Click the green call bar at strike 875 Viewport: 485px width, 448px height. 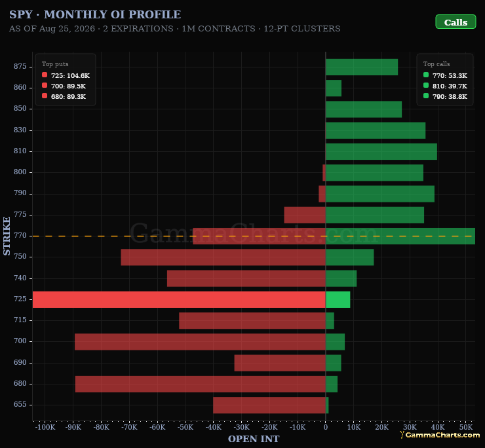(362, 67)
